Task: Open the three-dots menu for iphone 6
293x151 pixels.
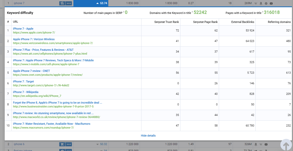Action: 69,144
